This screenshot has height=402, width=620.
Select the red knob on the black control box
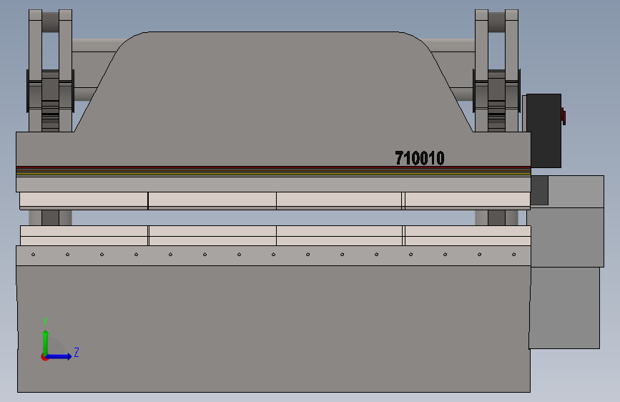[x=564, y=116]
